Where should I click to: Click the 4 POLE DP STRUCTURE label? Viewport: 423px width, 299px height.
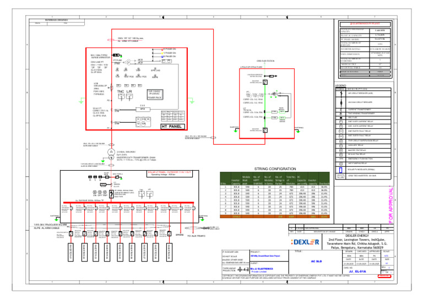(x=251, y=67)
